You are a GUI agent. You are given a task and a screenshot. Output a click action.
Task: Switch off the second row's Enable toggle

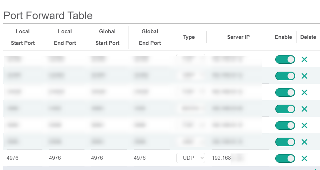(x=285, y=76)
